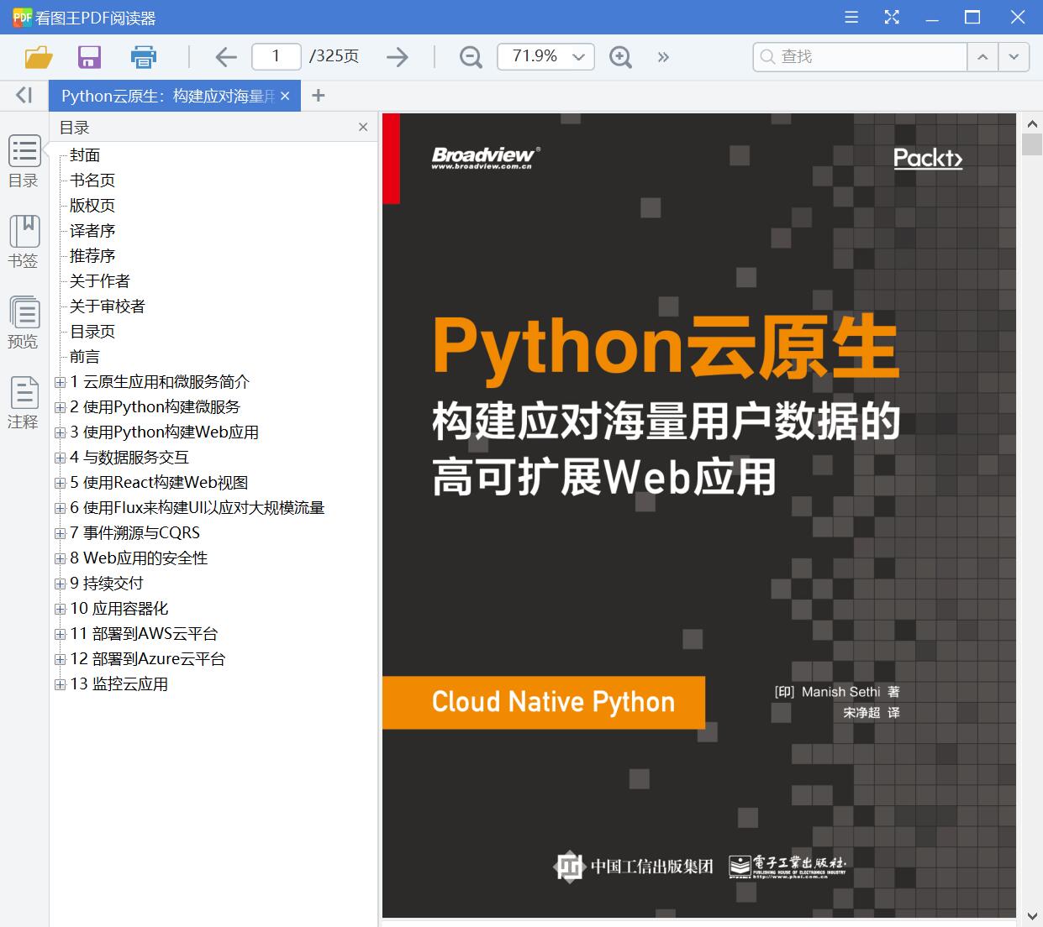Click the vertical scrollbar thumb
The width and height of the screenshot is (1043, 927).
click(1032, 144)
